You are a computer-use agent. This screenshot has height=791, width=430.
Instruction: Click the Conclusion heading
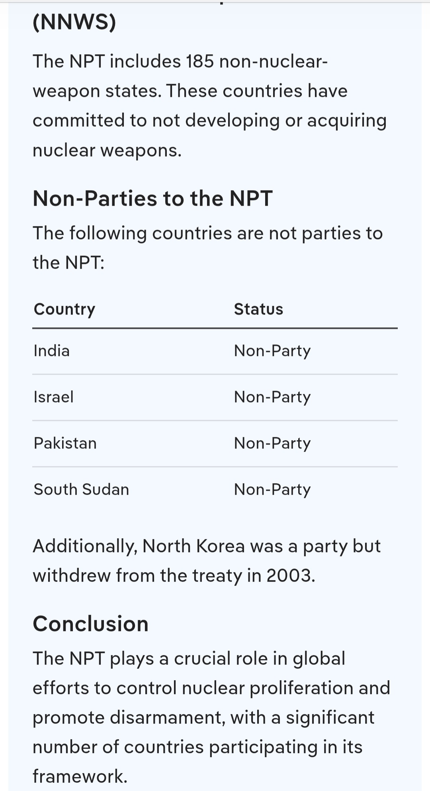click(x=91, y=624)
